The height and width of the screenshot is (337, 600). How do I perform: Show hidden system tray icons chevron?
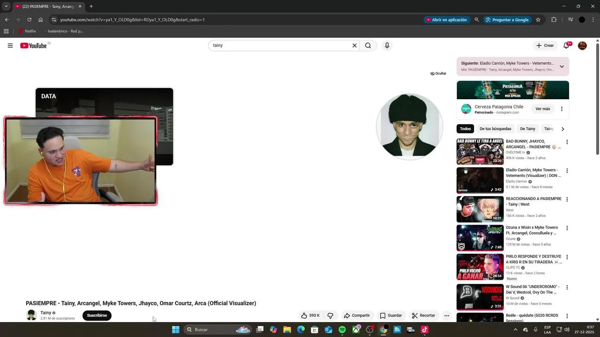pos(516,330)
